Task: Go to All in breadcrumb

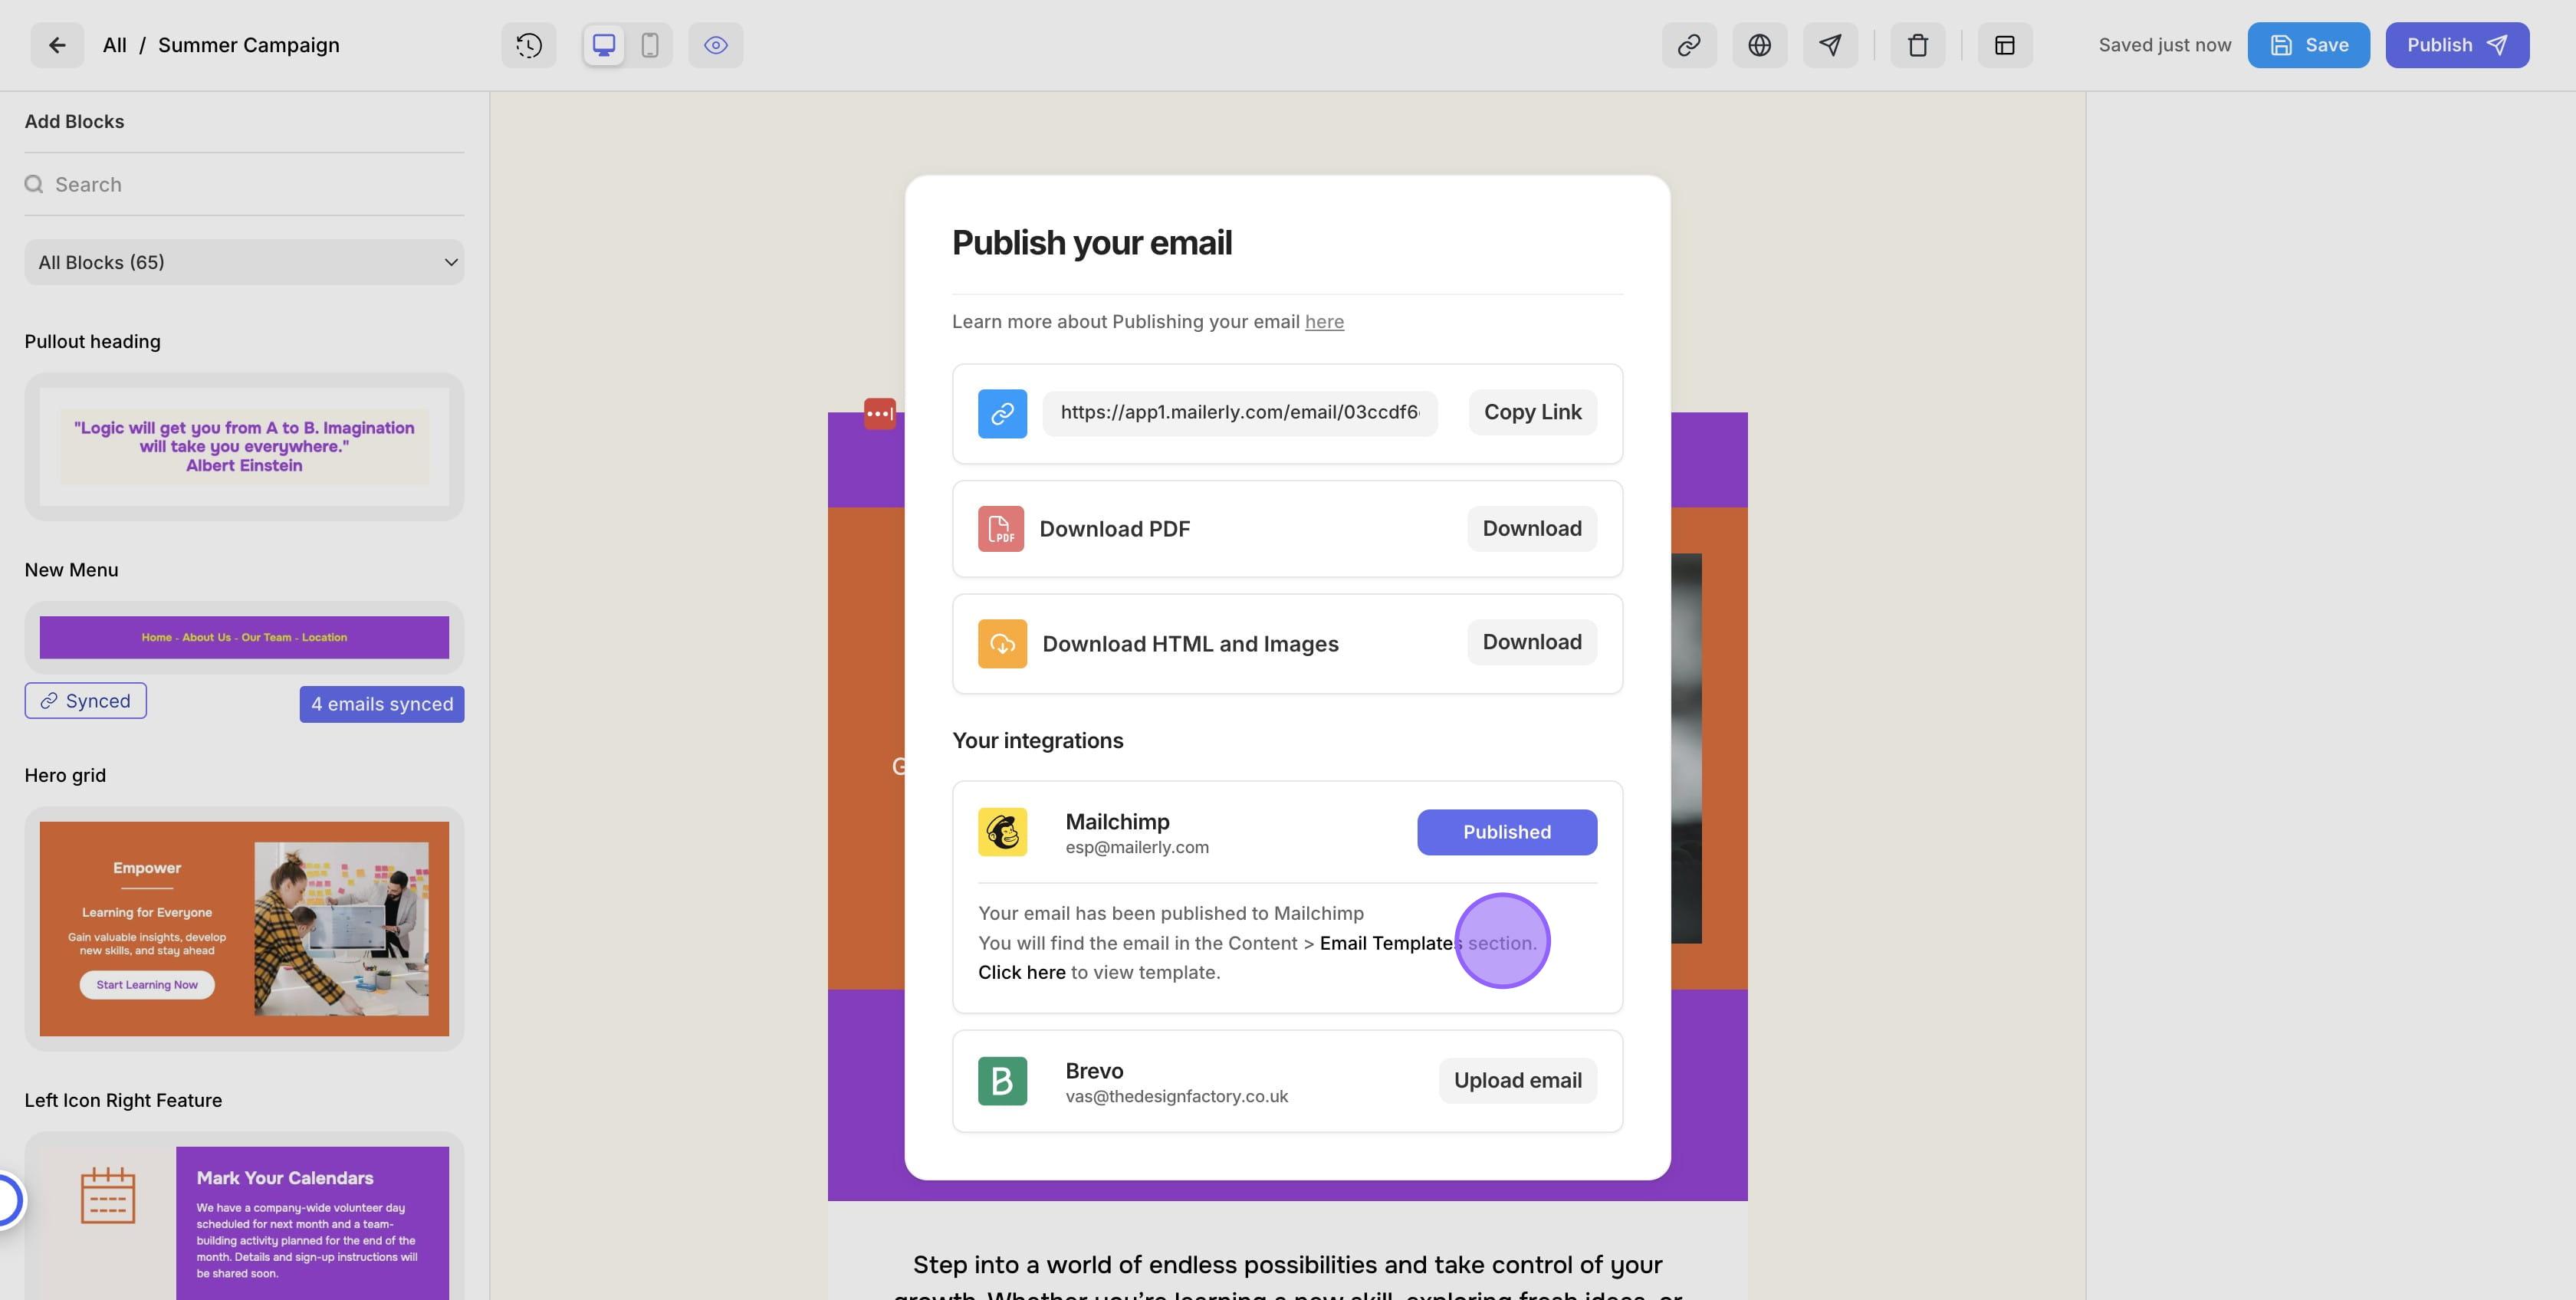Action: click(114, 45)
